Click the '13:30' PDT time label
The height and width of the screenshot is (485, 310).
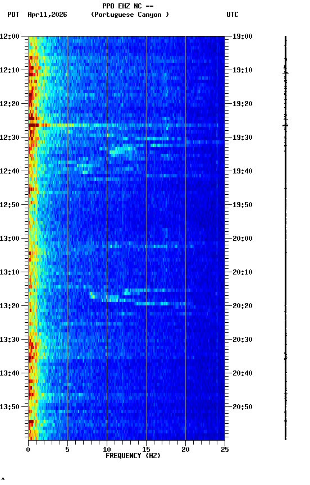click(x=10, y=340)
